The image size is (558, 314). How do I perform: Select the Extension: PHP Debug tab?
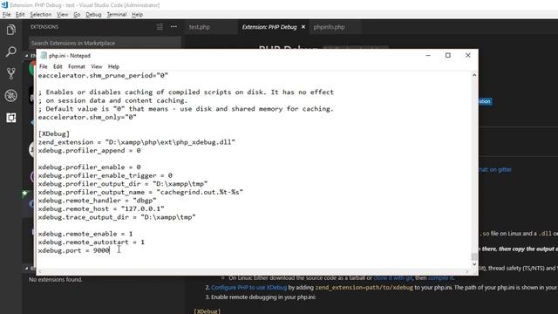point(269,27)
